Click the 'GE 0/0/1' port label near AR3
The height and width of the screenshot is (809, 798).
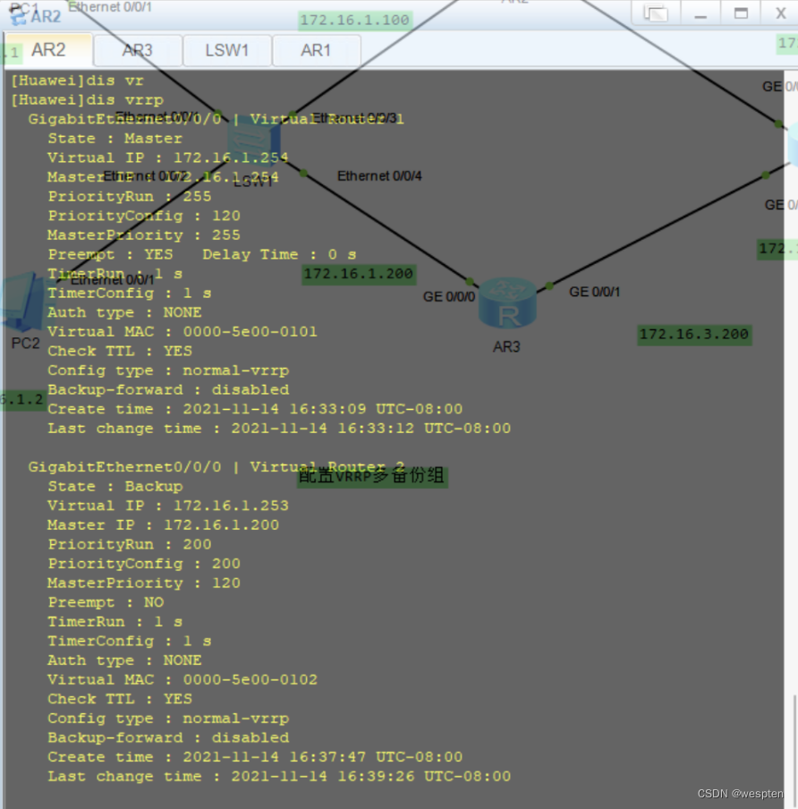[x=594, y=292]
